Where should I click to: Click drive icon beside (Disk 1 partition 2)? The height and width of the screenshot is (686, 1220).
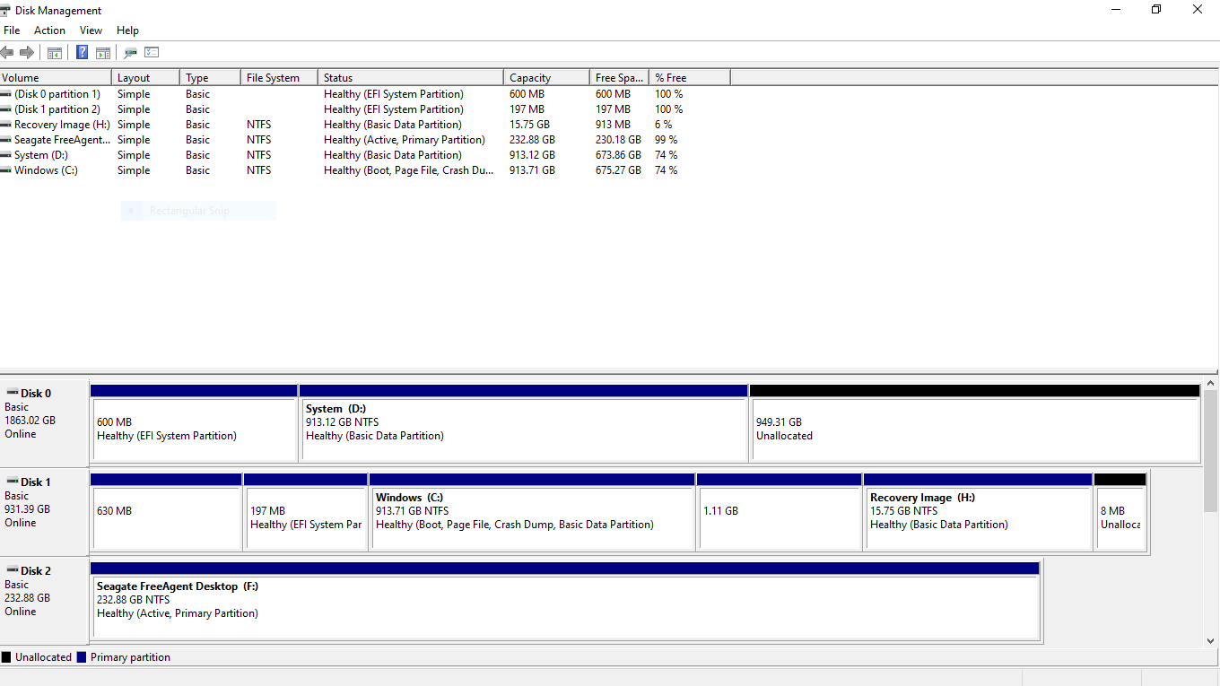click(x=6, y=109)
